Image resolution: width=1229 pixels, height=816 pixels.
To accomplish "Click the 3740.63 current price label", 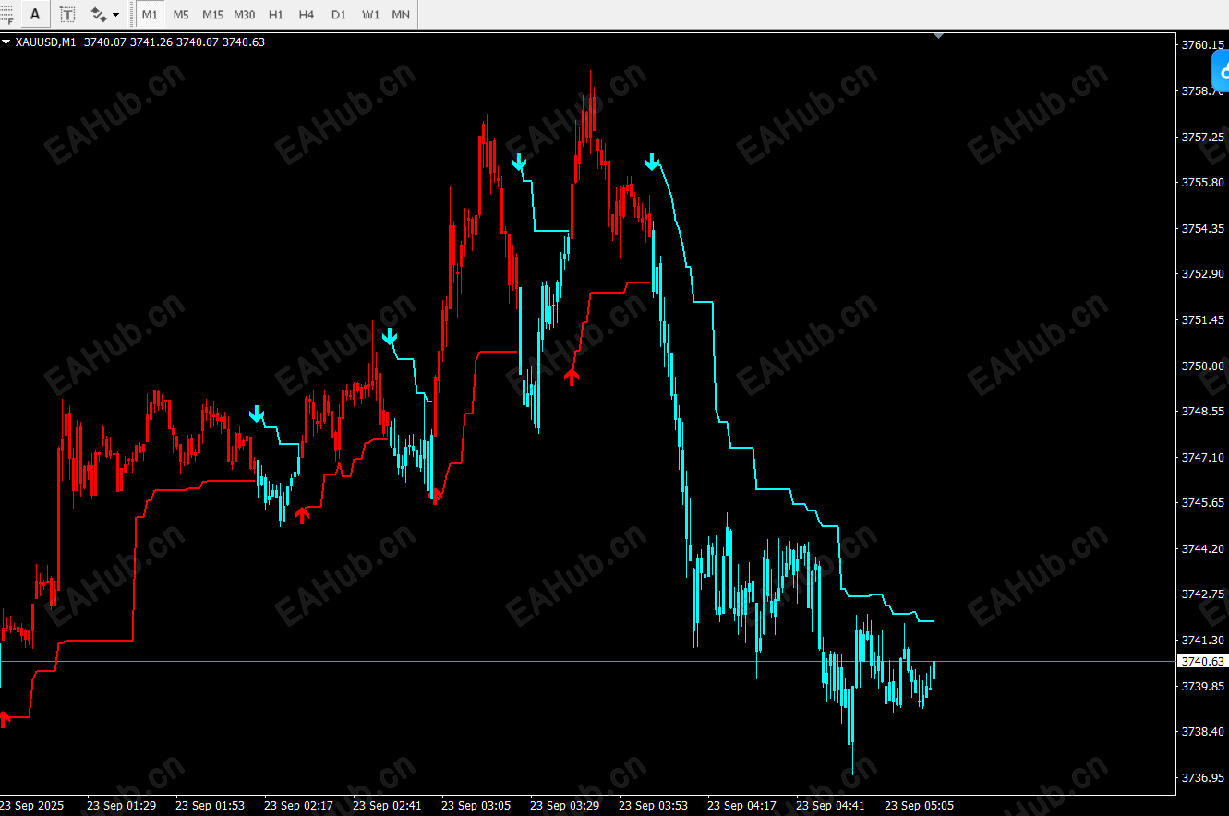I will point(1201,662).
